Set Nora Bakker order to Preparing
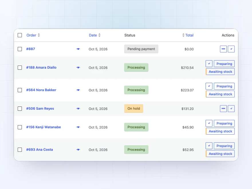Viewport: 252px width, 189px height. pos(224,86)
